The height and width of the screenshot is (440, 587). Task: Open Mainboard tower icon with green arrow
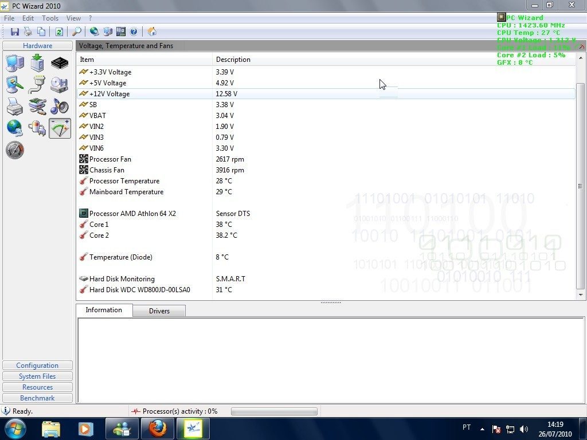[37, 63]
